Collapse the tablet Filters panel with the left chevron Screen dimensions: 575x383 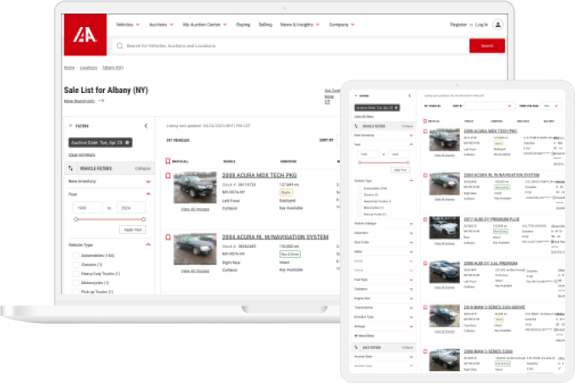[409, 96]
